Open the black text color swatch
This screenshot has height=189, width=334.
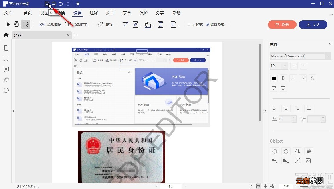274,78
